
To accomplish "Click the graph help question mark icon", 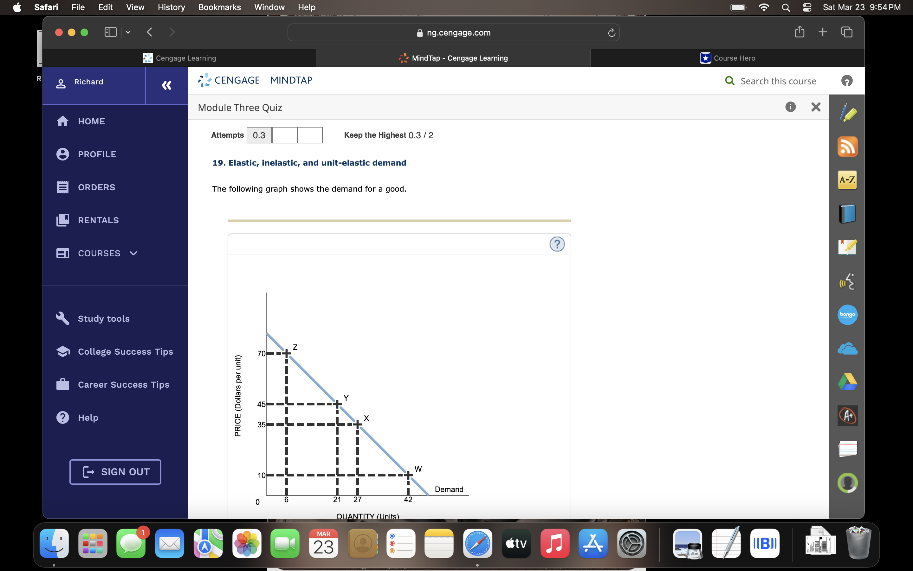I will tap(557, 244).
